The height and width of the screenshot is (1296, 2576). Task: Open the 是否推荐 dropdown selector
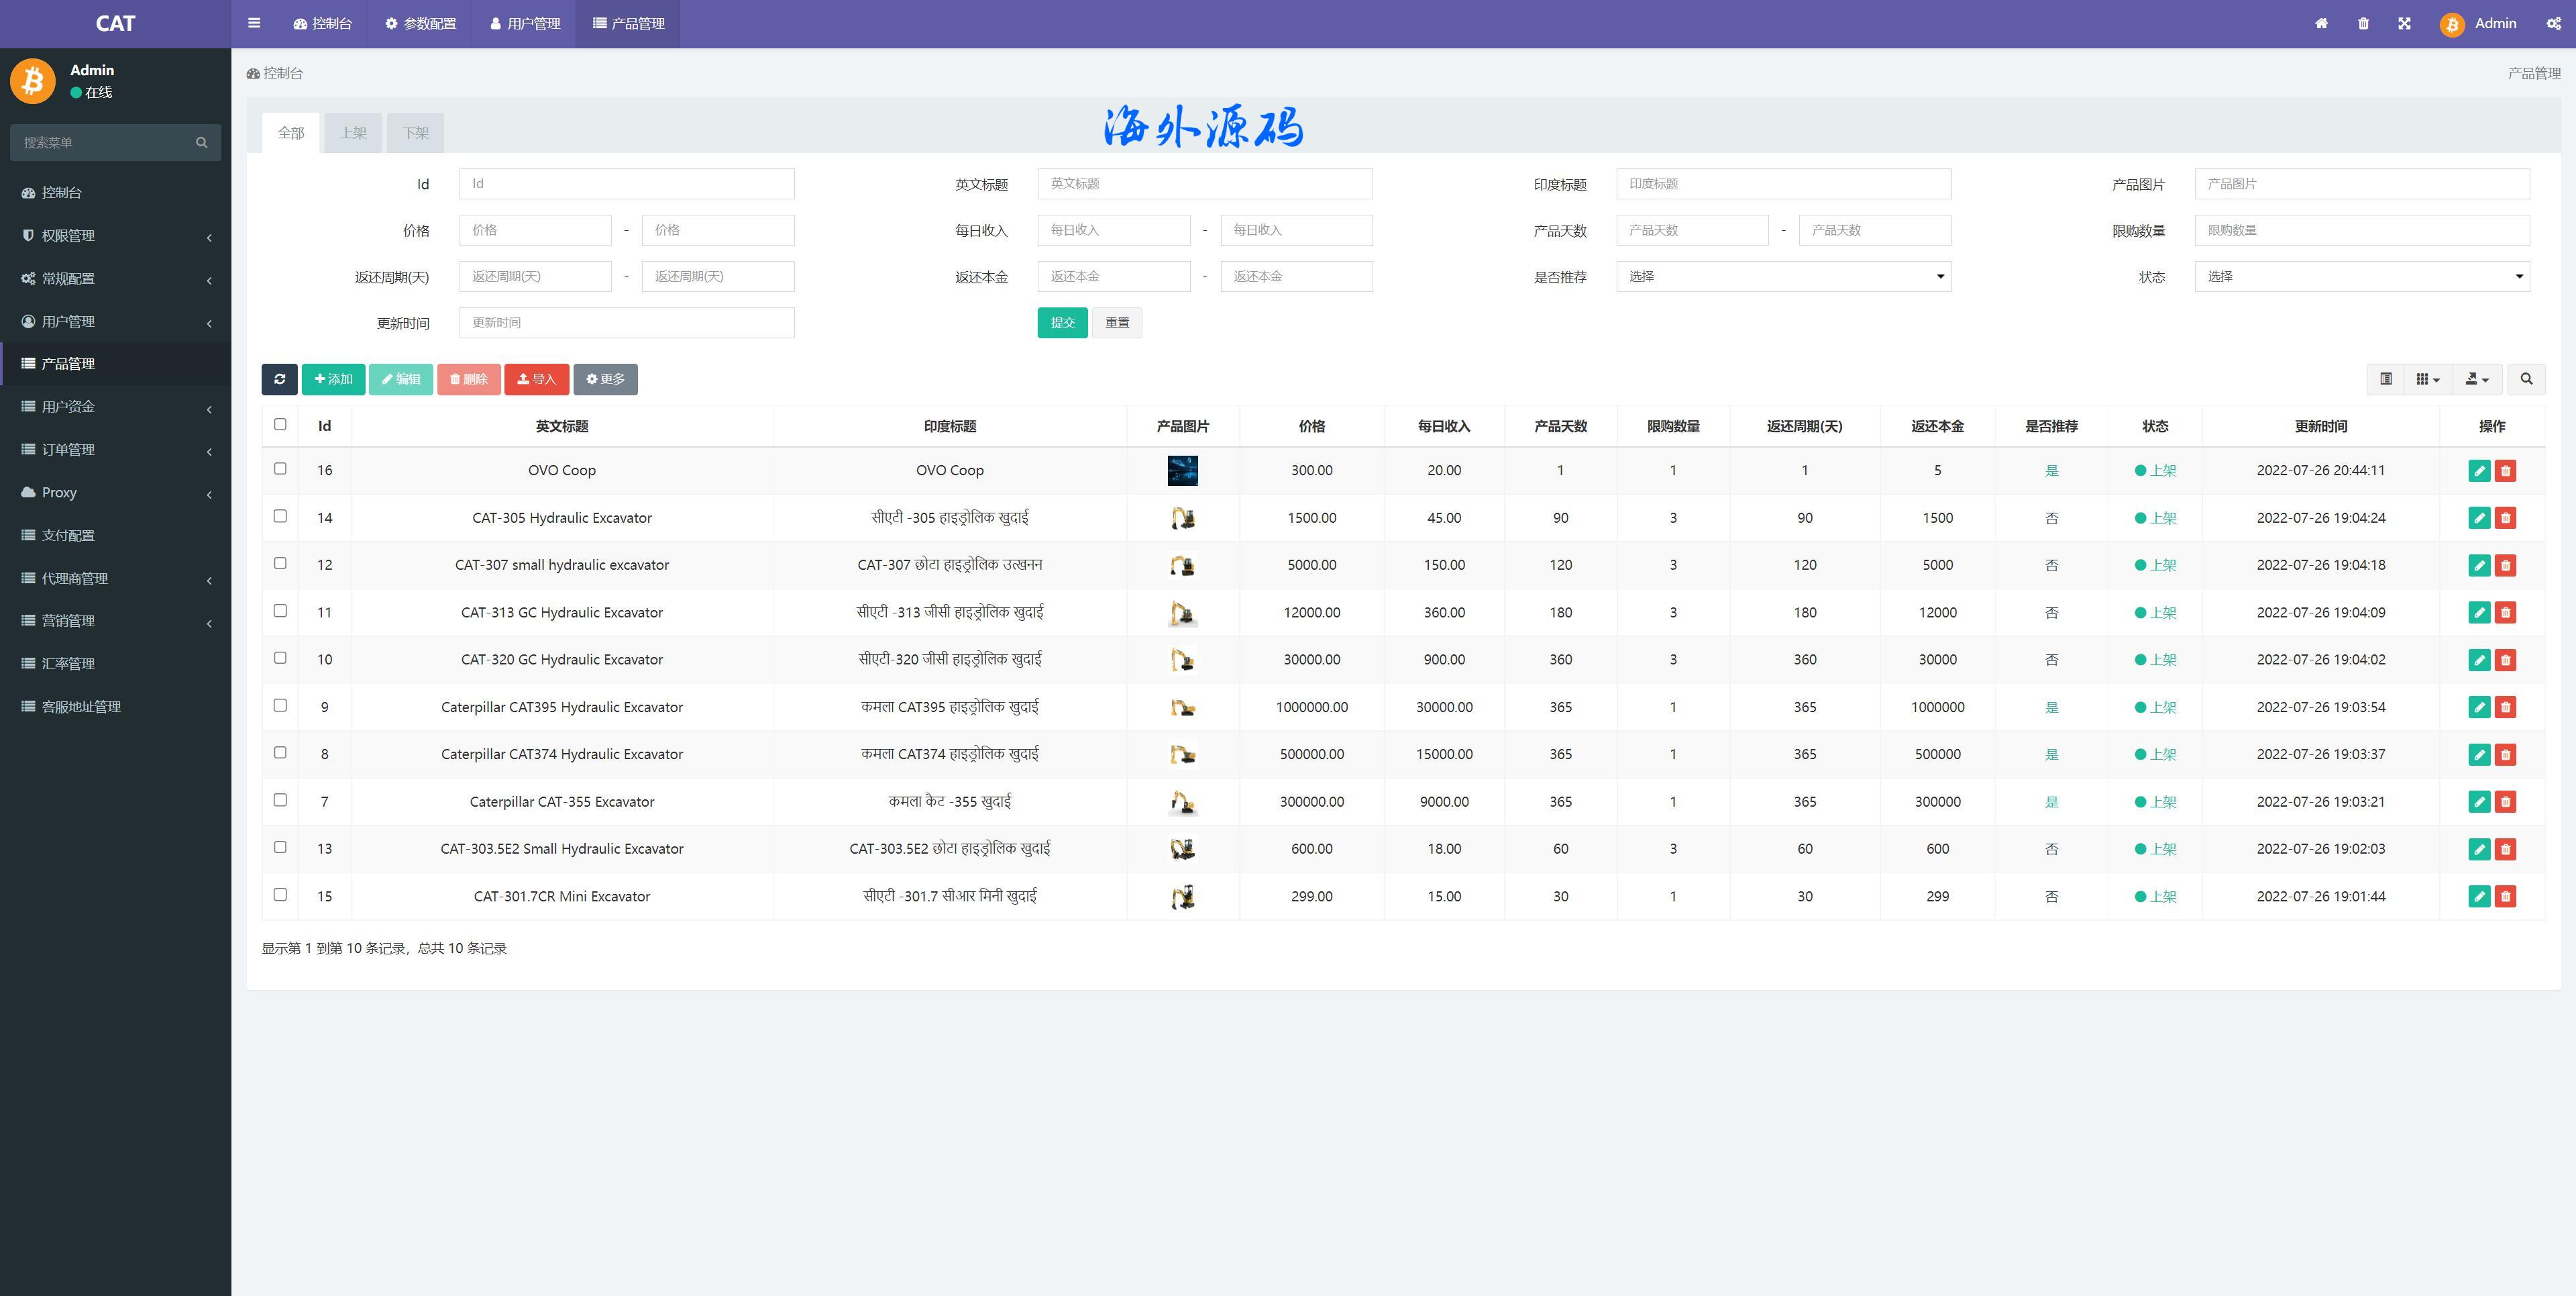coord(1782,276)
